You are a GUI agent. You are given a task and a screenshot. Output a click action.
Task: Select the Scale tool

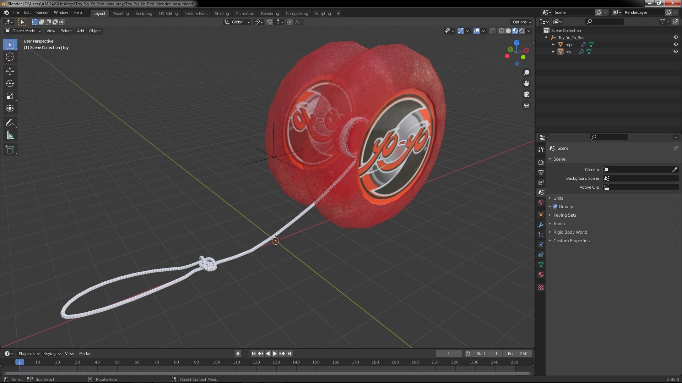[x=10, y=96]
